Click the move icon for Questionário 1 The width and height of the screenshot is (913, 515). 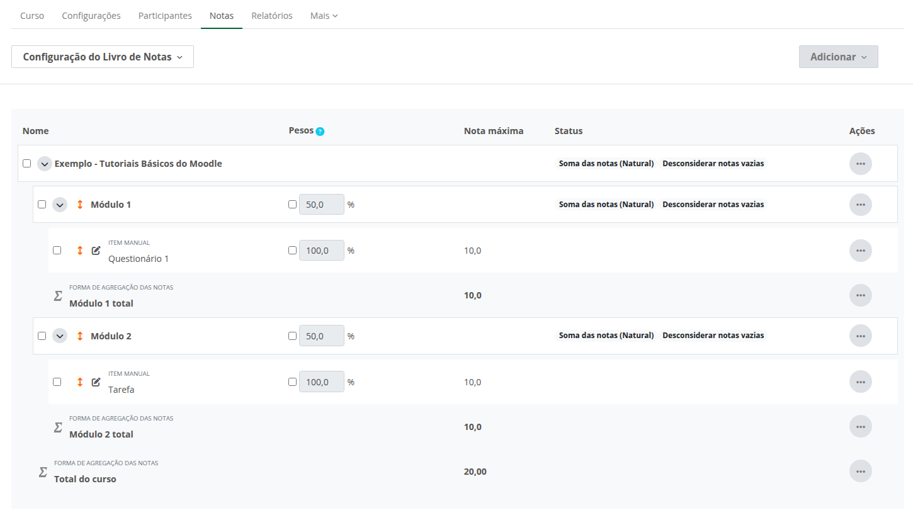click(80, 251)
